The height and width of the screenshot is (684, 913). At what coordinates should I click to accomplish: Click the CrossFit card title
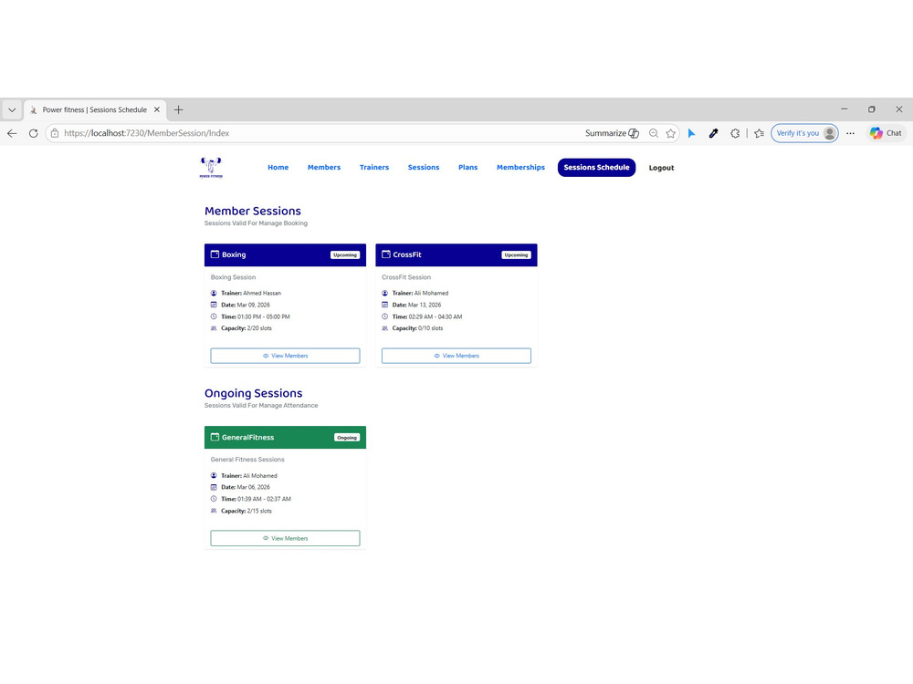point(407,254)
